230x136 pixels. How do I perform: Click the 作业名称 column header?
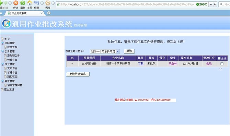tap(118, 58)
